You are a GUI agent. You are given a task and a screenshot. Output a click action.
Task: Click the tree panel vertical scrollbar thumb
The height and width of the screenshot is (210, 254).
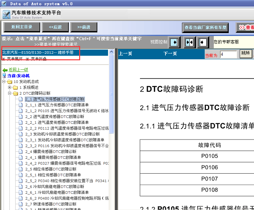tap(112, 94)
